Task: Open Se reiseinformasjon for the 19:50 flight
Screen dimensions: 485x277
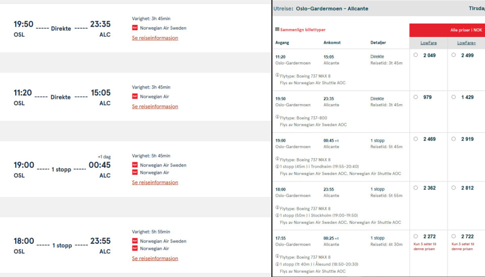Action: (x=155, y=38)
